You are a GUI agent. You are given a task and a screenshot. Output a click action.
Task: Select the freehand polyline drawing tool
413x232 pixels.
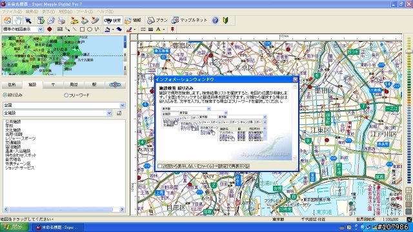click(x=97, y=29)
